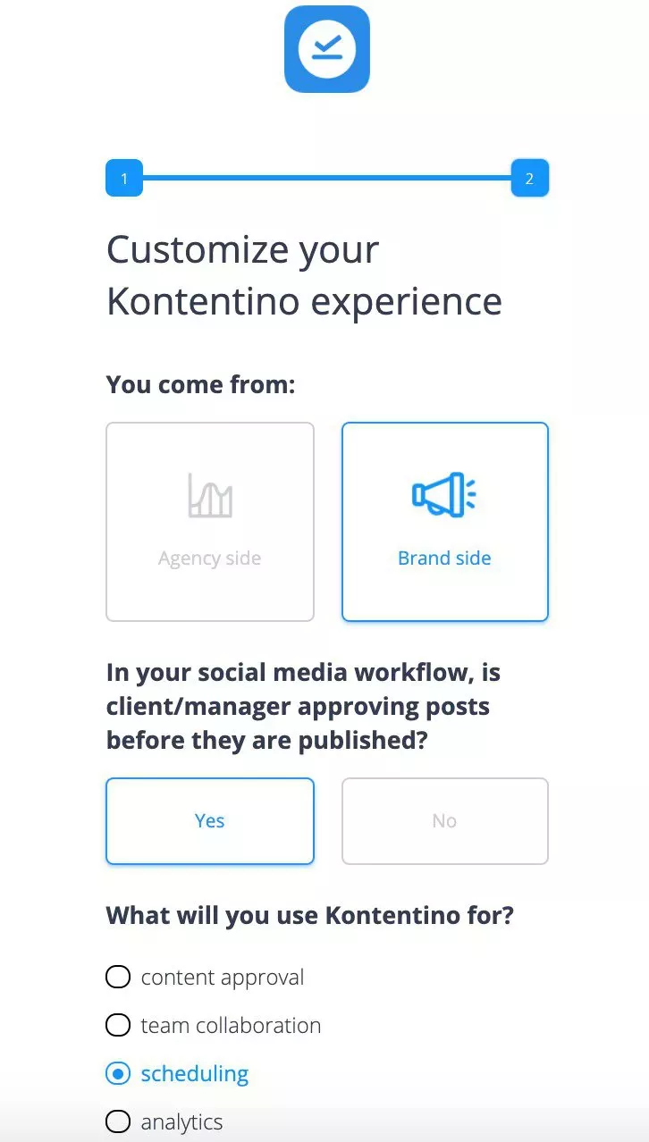Choose No for client approval workflow
The height and width of the screenshot is (1142, 649).
pyautogui.click(x=444, y=820)
